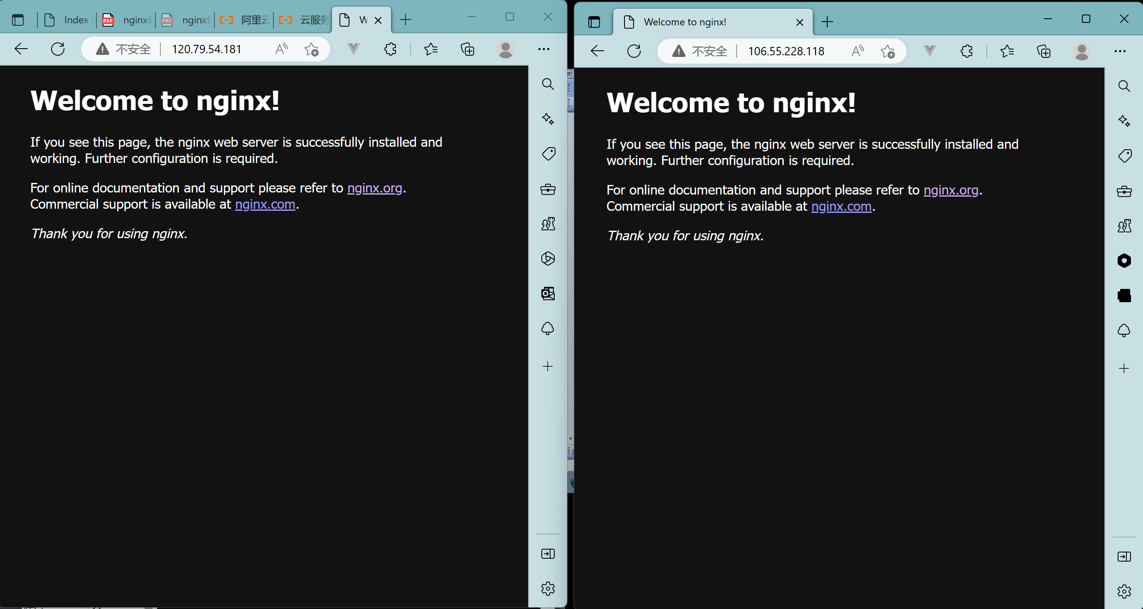Open sidebar Search in right window
Viewport: 1143px width, 609px height.
point(1124,86)
